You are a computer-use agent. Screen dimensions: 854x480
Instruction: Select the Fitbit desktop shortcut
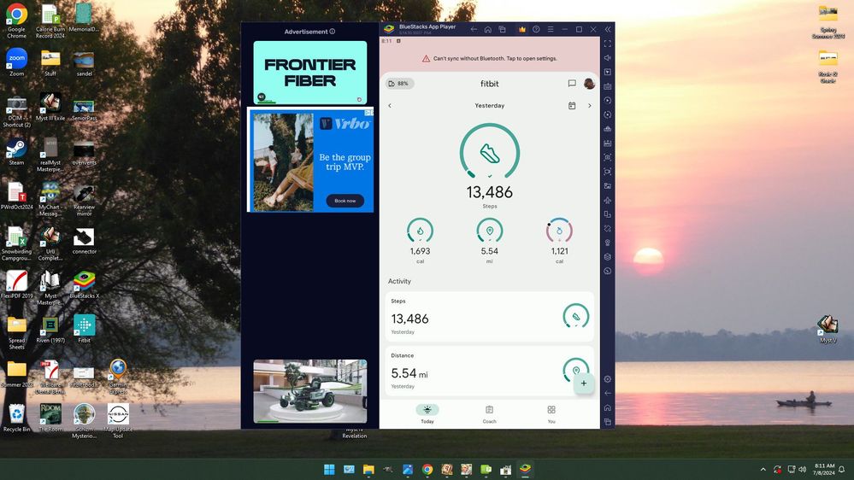(x=84, y=329)
